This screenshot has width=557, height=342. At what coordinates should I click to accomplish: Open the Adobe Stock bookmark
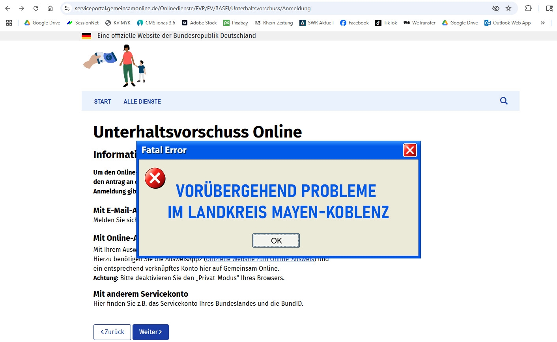[199, 23]
